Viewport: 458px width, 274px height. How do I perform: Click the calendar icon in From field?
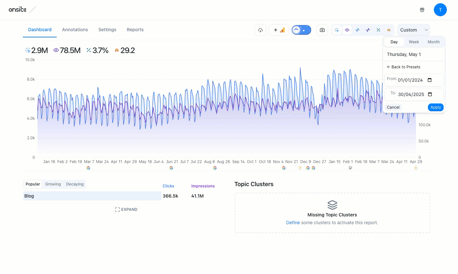pos(430,80)
